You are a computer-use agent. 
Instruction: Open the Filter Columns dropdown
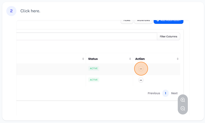(x=168, y=36)
